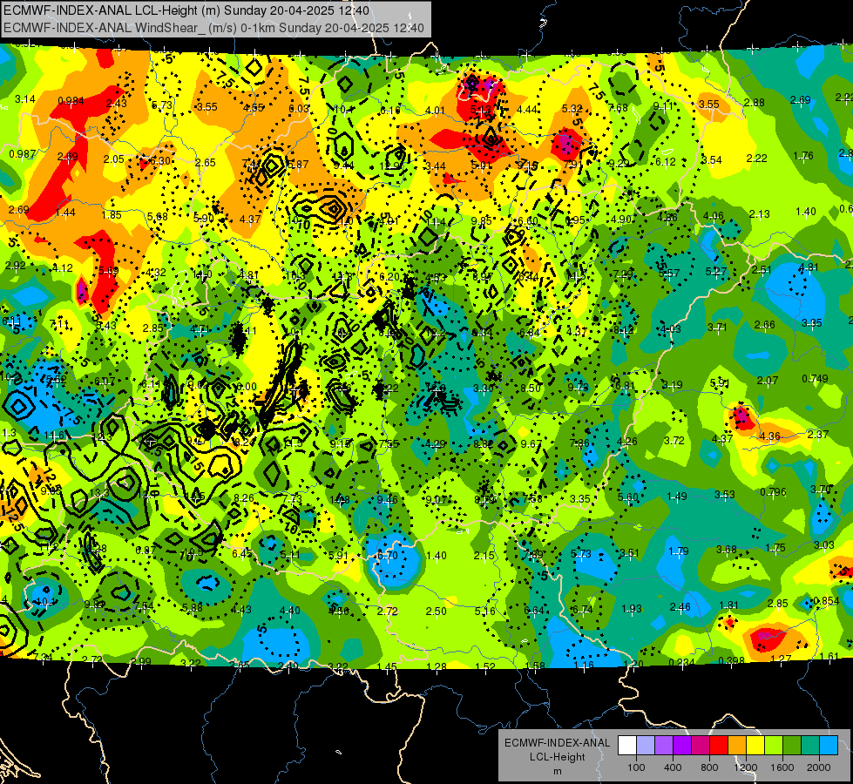Click the wind shear value '0.749'
The image size is (853, 784).
[815, 379]
